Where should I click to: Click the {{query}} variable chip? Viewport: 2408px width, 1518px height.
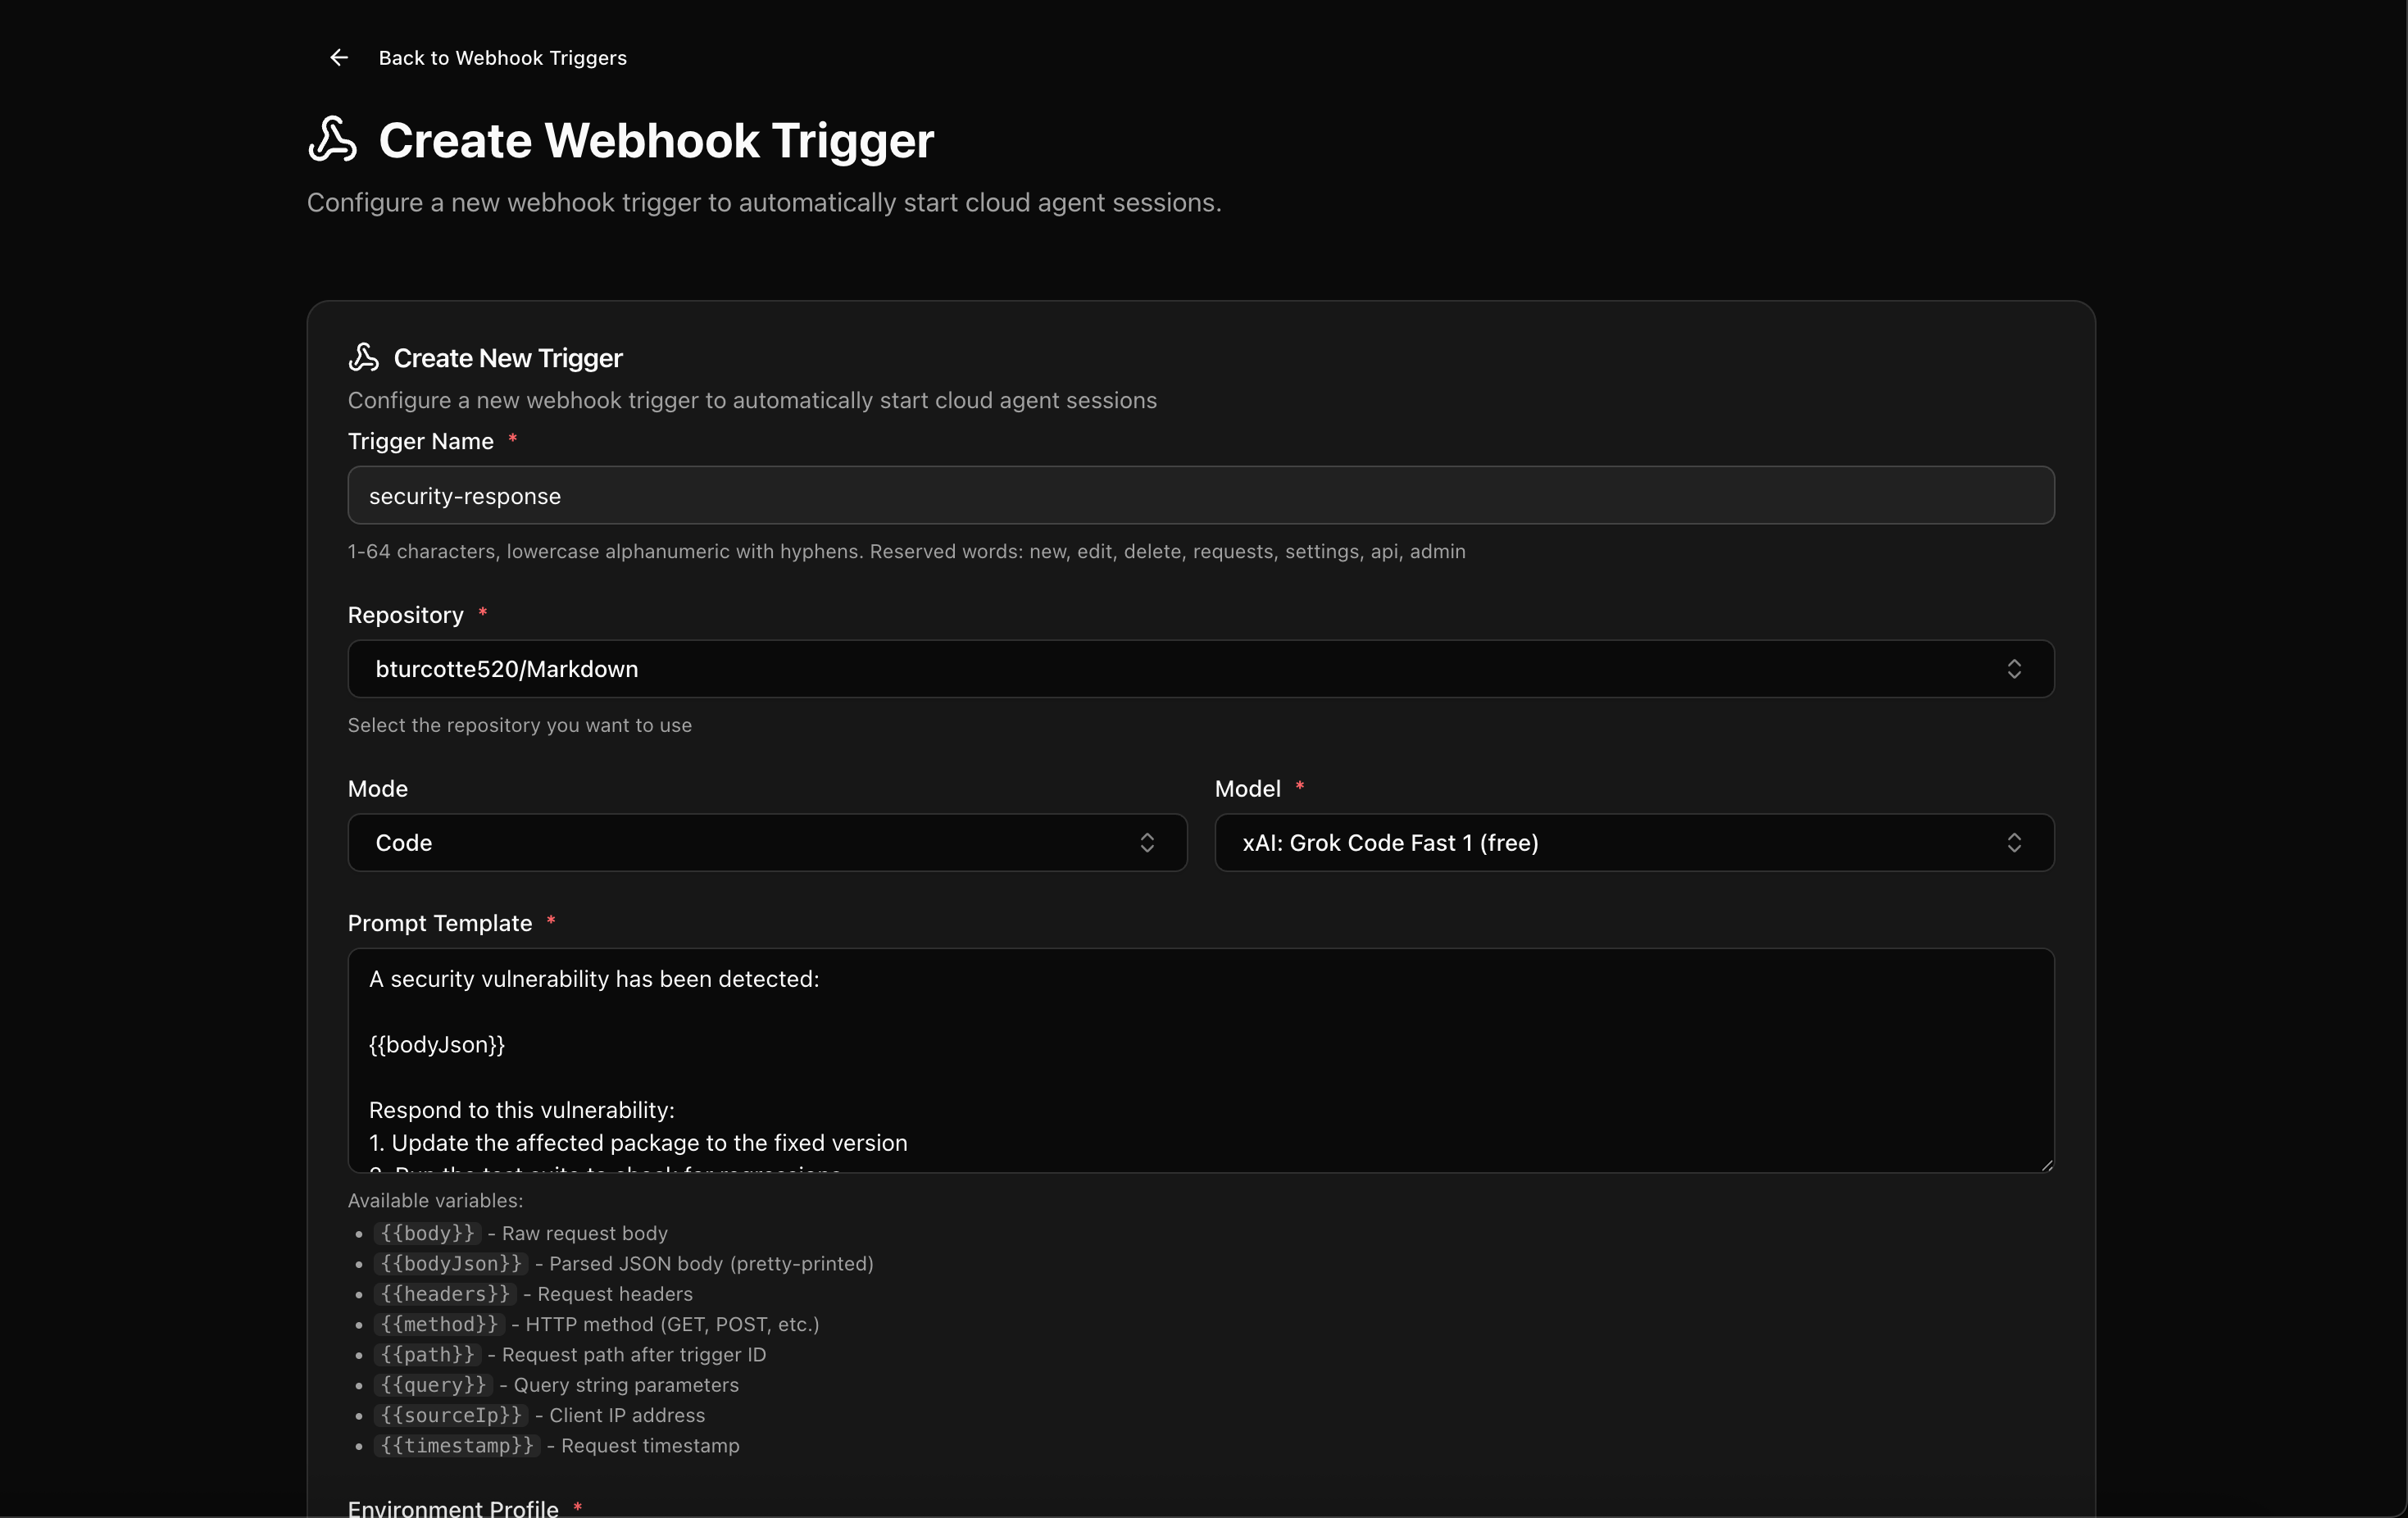coord(433,1385)
